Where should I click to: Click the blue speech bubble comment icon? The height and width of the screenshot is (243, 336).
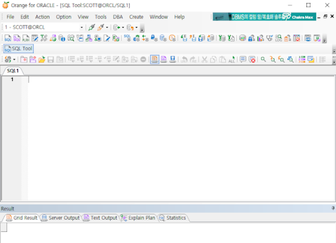(243, 59)
